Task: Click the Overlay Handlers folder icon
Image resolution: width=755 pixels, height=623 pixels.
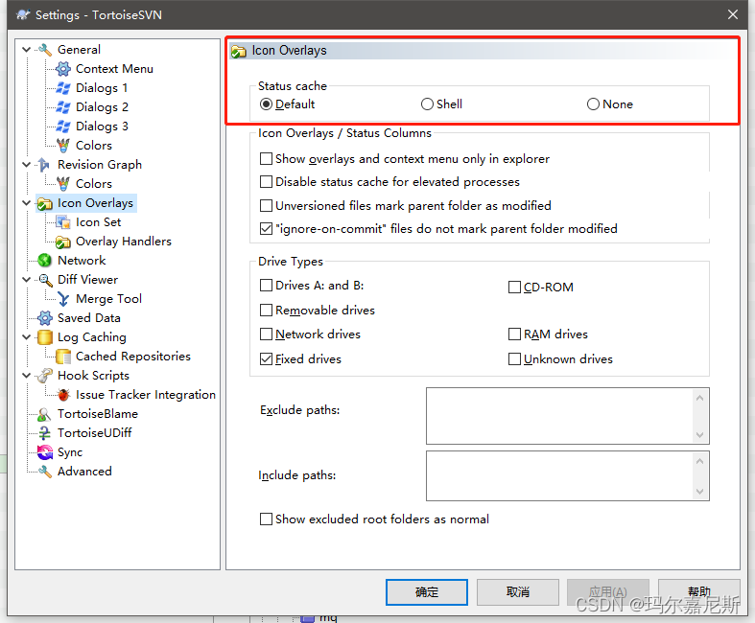Action: click(63, 242)
